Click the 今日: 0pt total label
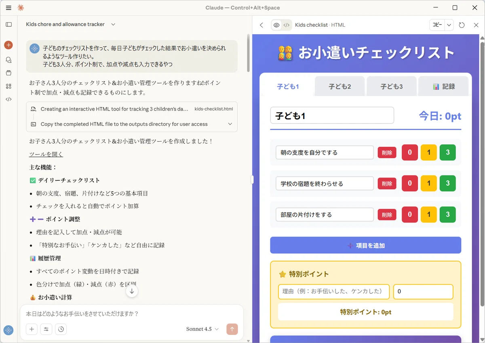This screenshot has height=343, width=485. (440, 116)
